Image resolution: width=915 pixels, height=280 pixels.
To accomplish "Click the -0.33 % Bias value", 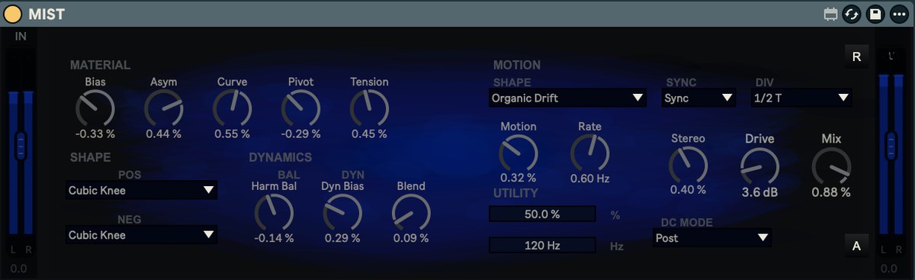I will point(95,134).
